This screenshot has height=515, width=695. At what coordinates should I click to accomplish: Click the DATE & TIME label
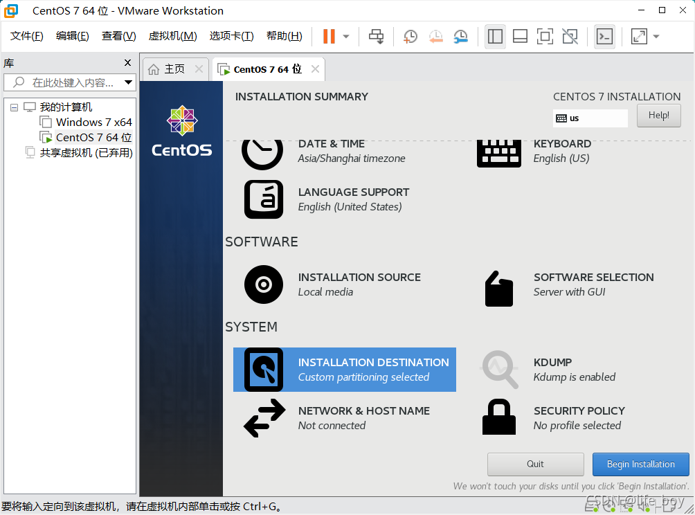pos(332,143)
